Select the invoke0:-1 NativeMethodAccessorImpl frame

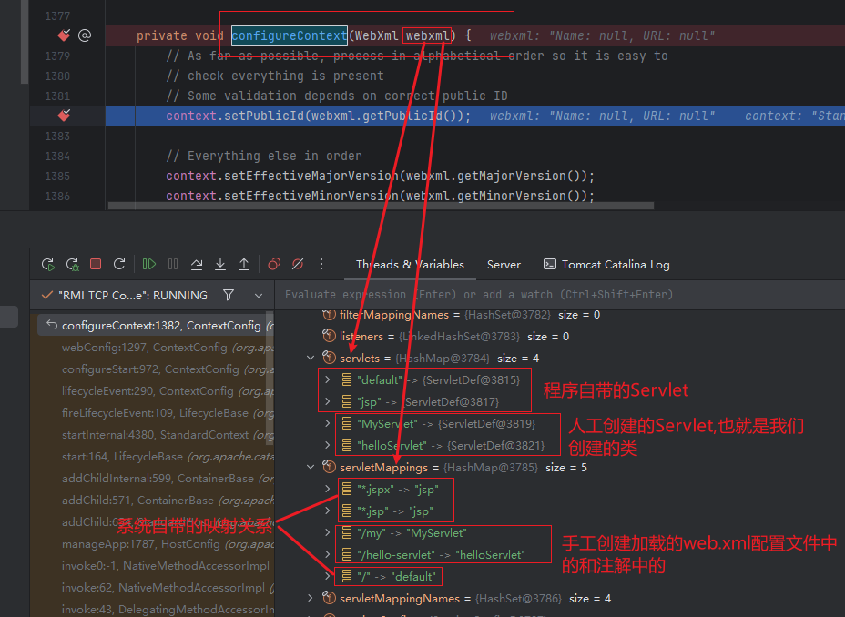[x=156, y=566]
